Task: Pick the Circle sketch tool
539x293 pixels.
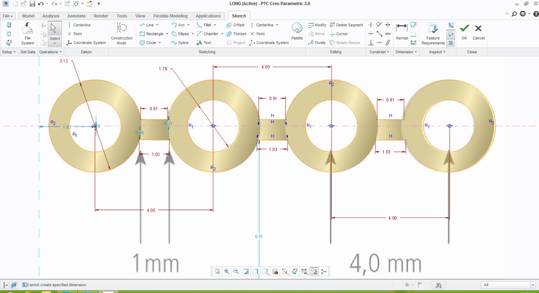Action: click(x=148, y=42)
